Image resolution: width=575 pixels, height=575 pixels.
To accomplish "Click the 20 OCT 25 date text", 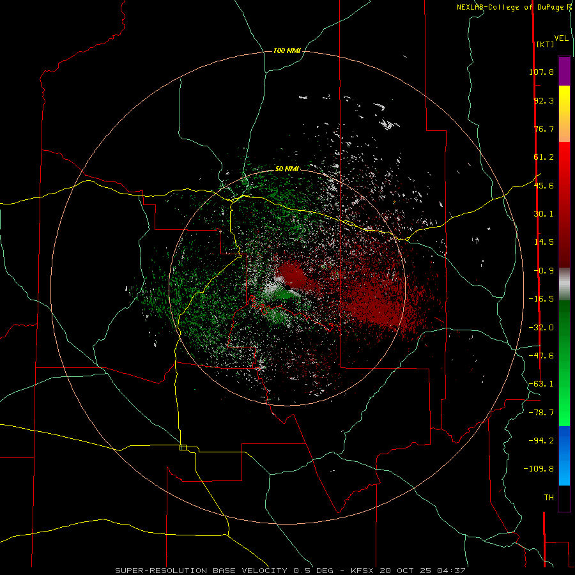I will point(406,571).
